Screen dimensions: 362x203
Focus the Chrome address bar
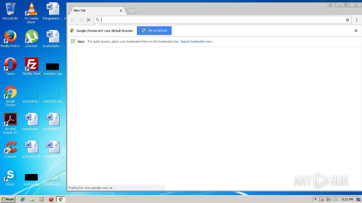(222, 20)
